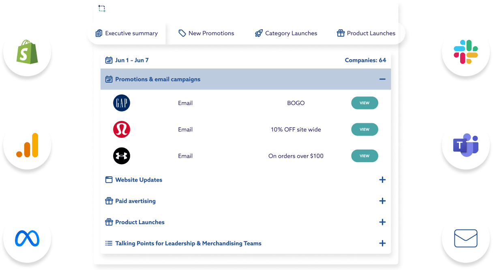Click the Shopify bag icon
Screen dimensions: 493x270
[x=27, y=52]
